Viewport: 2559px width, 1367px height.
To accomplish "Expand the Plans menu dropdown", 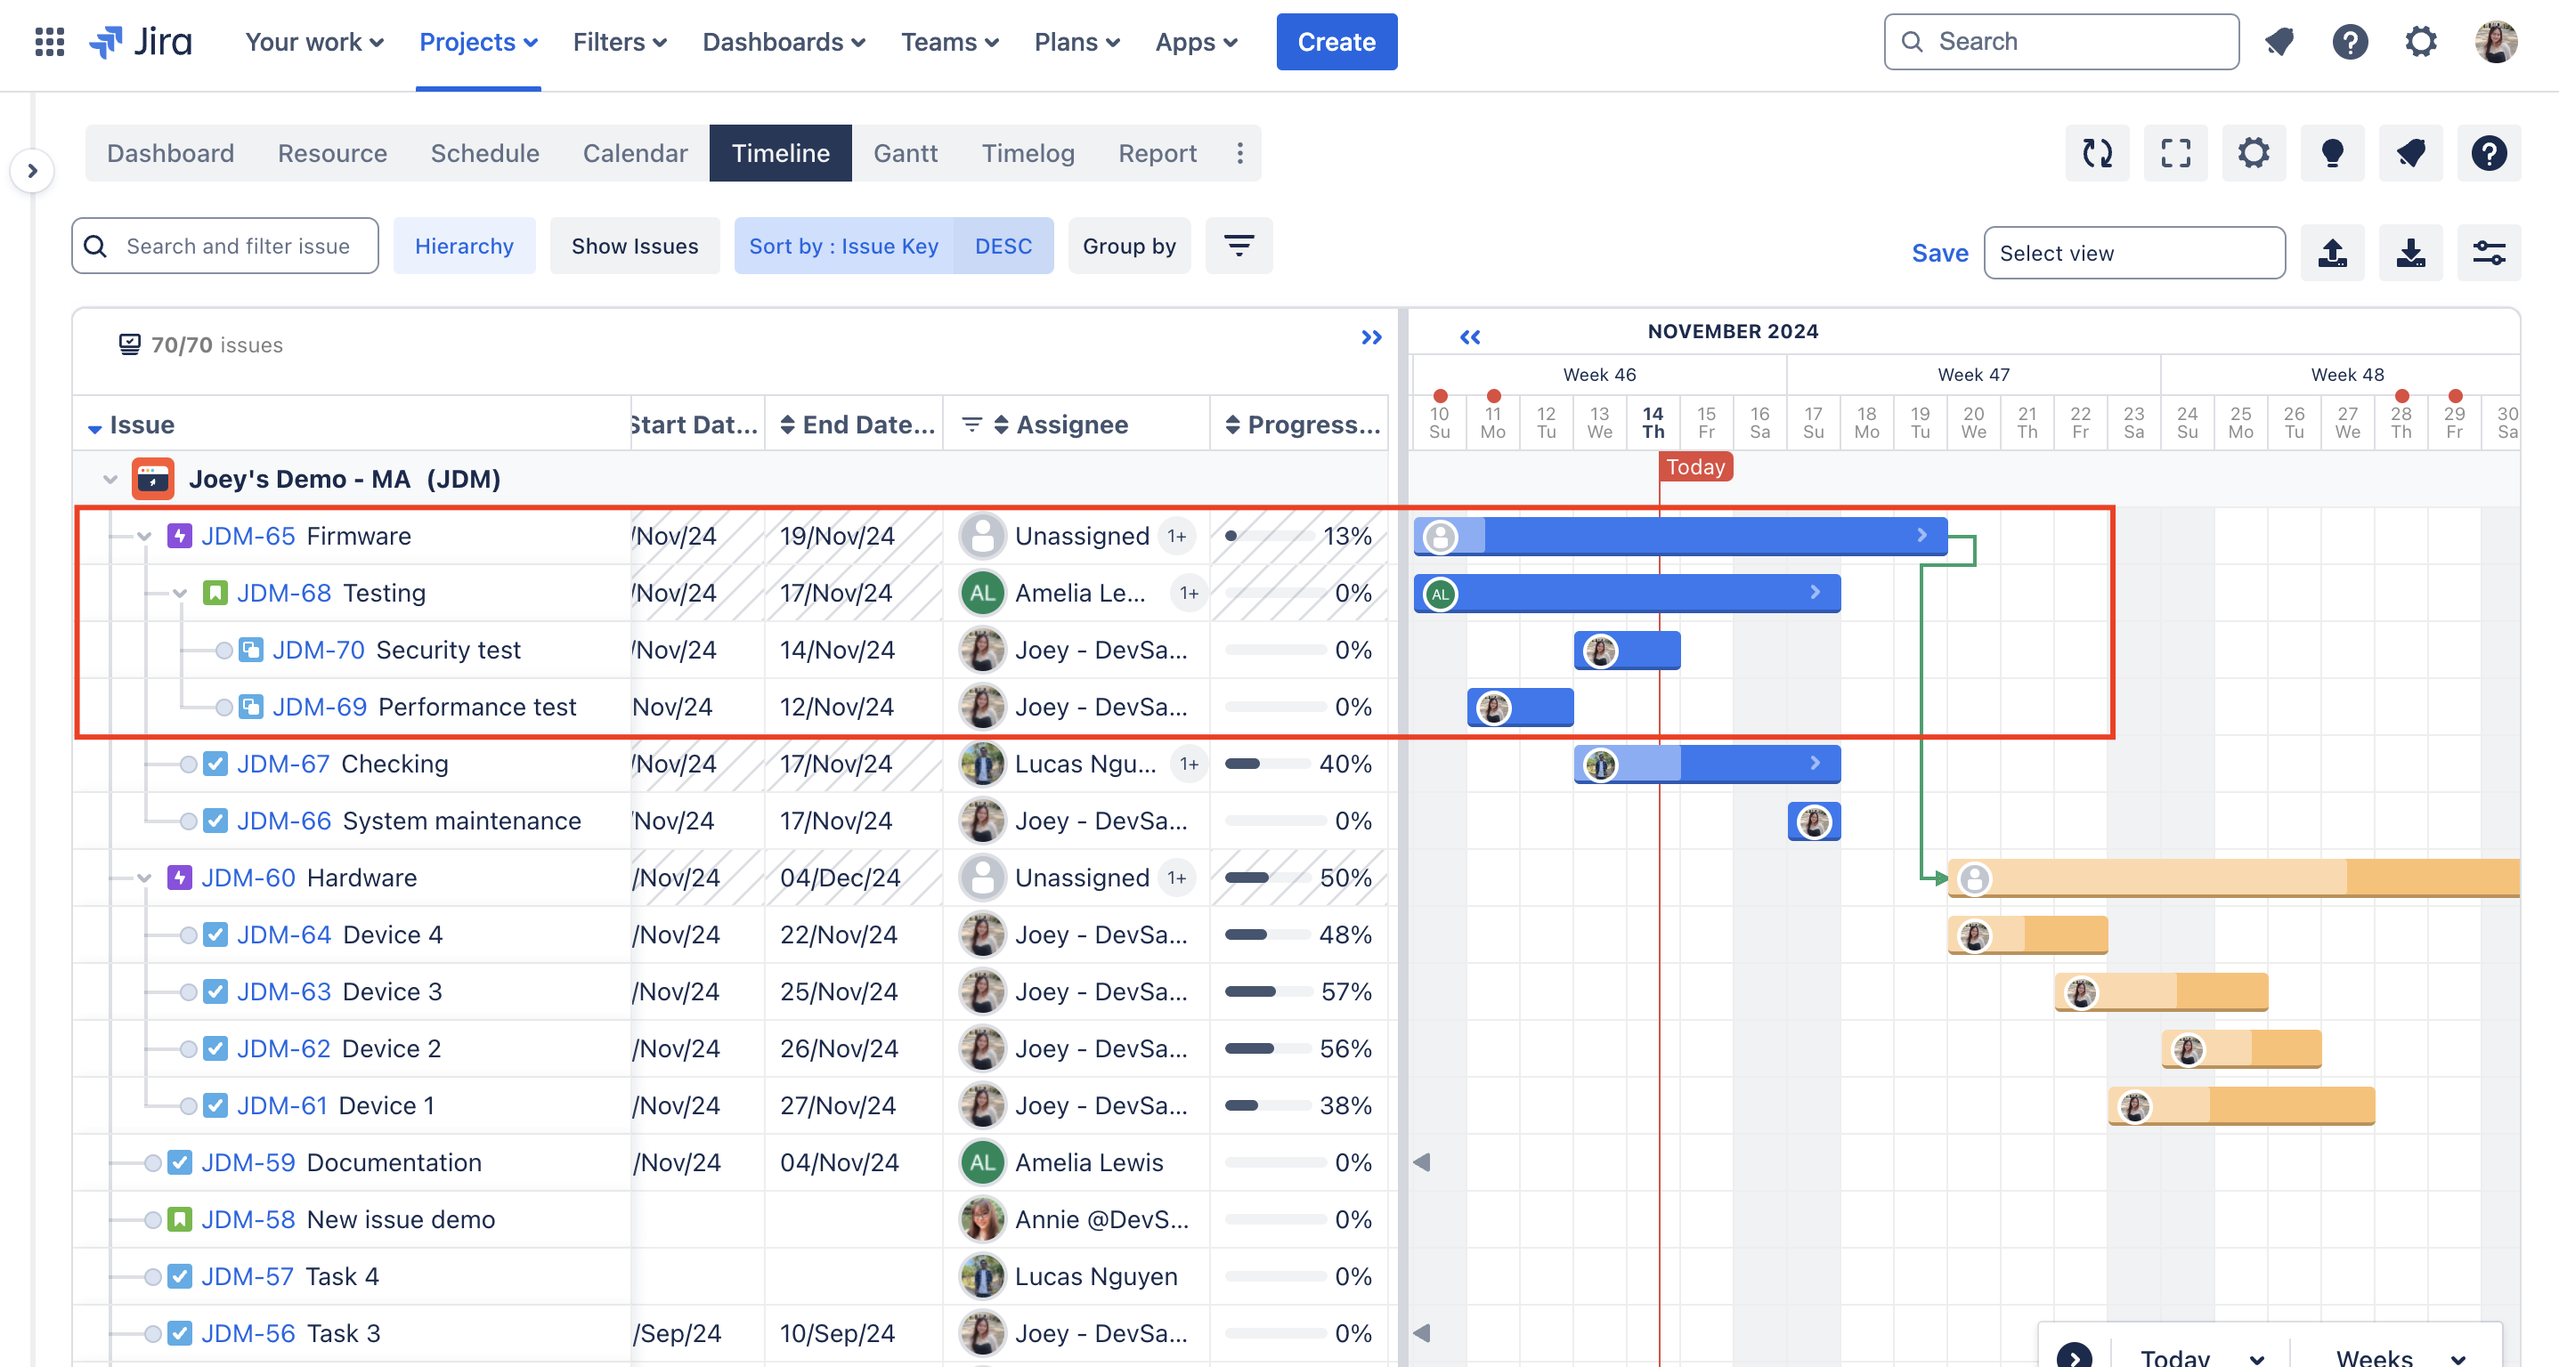I will point(1076,42).
